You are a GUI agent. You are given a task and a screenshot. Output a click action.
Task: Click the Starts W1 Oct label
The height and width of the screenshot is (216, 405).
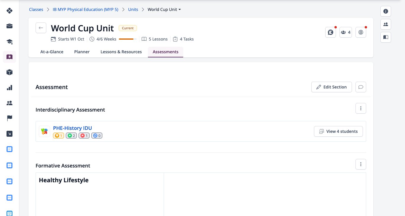[x=68, y=39]
